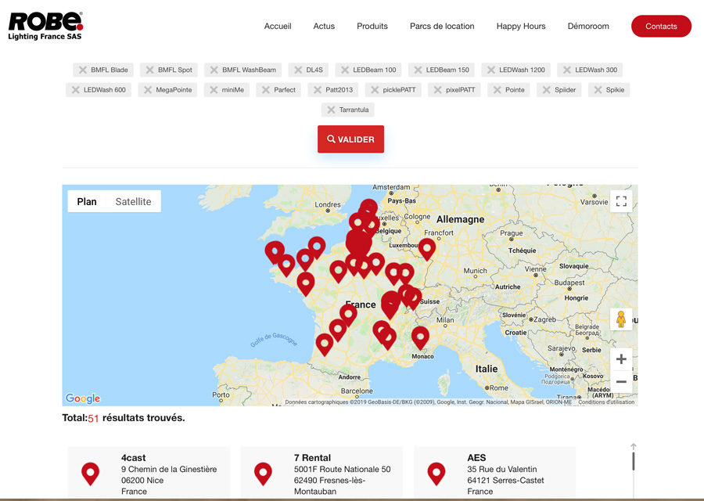Remove the MegaPointe filter tag
Image resolution: width=704 pixels, height=501 pixels.
click(x=148, y=90)
